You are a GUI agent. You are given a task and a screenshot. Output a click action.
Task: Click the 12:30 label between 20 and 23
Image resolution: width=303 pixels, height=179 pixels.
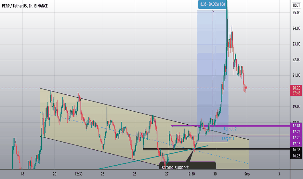(79, 174)
